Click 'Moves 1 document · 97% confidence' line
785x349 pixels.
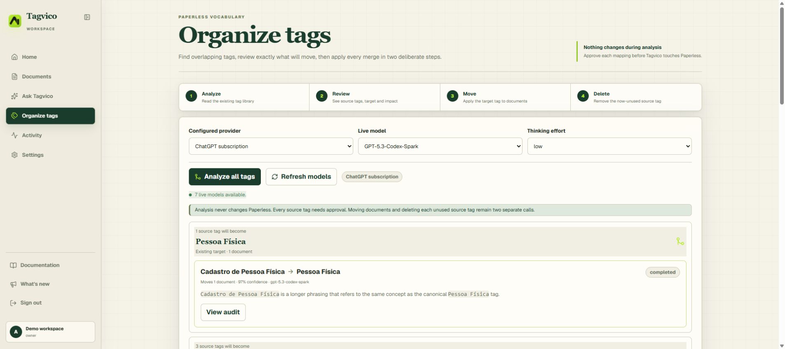255,282
